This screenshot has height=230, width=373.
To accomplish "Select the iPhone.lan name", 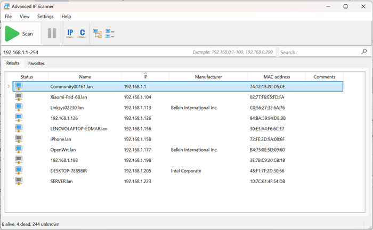I will (61, 139).
